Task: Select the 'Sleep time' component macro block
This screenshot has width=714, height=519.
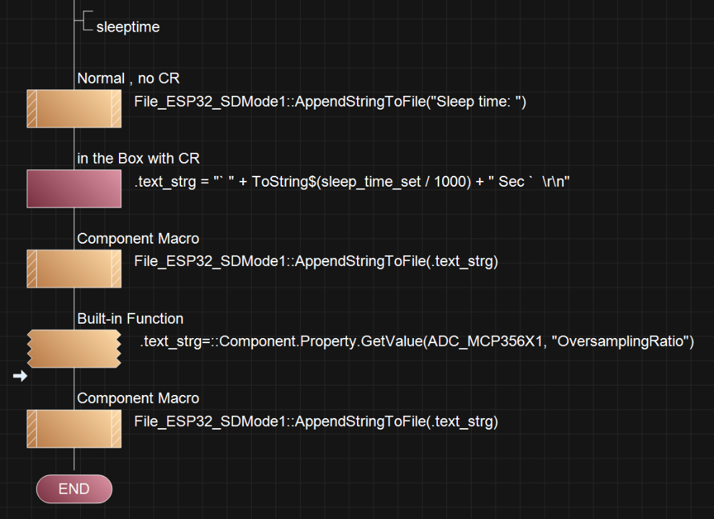Action: point(74,109)
